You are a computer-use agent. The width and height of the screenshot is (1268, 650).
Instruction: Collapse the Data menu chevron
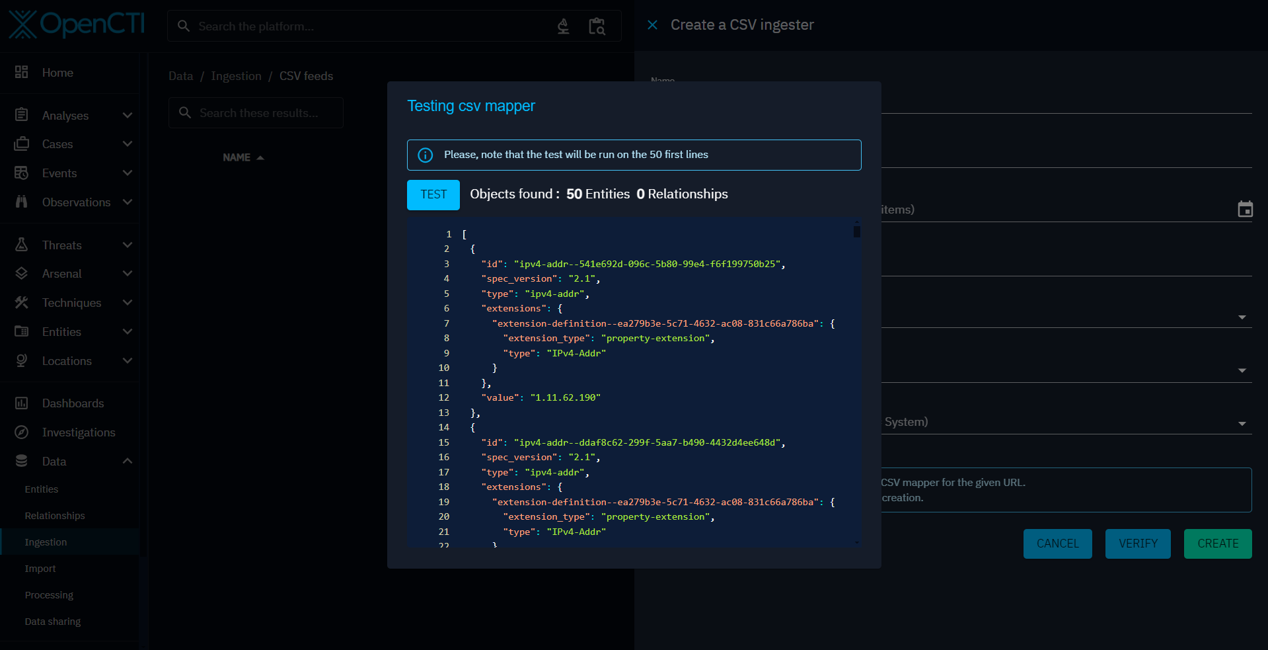[128, 461]
